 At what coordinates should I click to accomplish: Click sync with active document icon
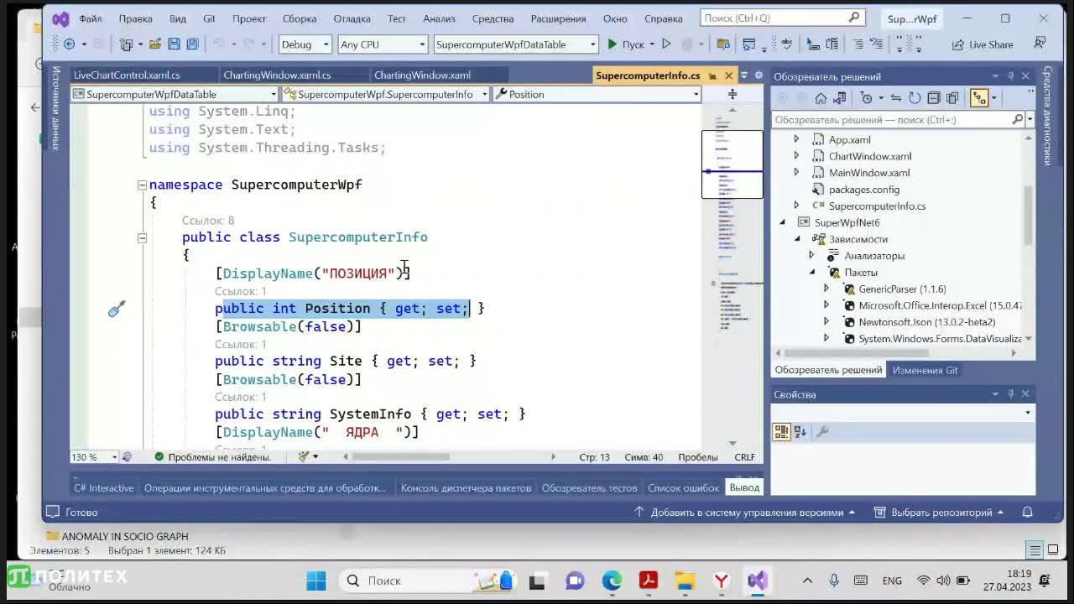pyautogui.click(x=895, y=98)
